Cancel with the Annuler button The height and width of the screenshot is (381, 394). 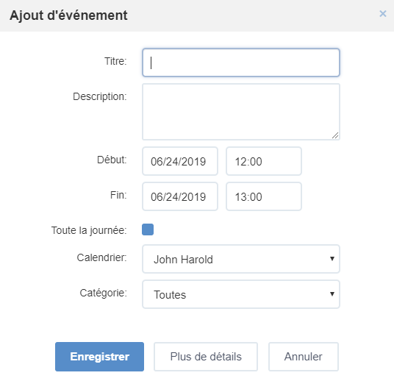304,357
